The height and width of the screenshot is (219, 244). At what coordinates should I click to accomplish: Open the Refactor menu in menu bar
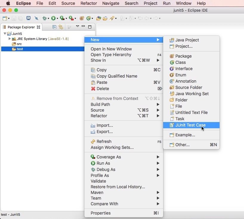tap(89, 3)
